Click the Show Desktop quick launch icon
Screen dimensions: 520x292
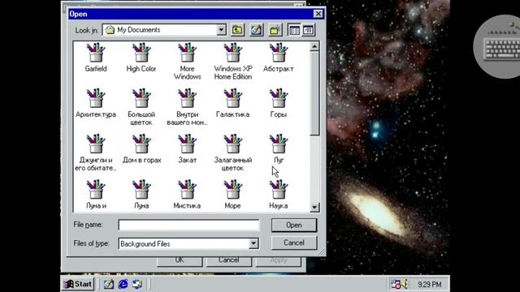click(x=108, y=284)
